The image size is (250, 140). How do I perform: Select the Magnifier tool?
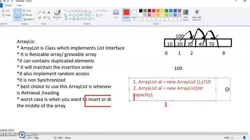coord(49,17)
